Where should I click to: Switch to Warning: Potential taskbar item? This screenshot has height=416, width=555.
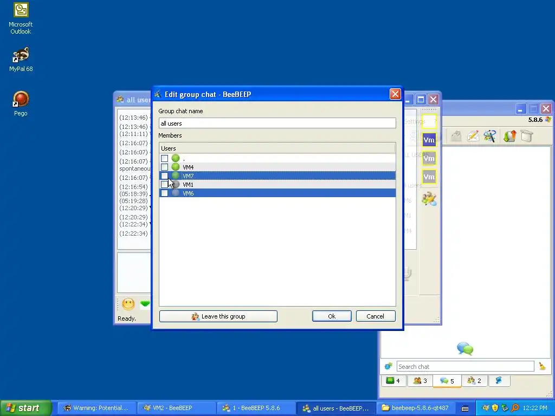tap(96, 408)
